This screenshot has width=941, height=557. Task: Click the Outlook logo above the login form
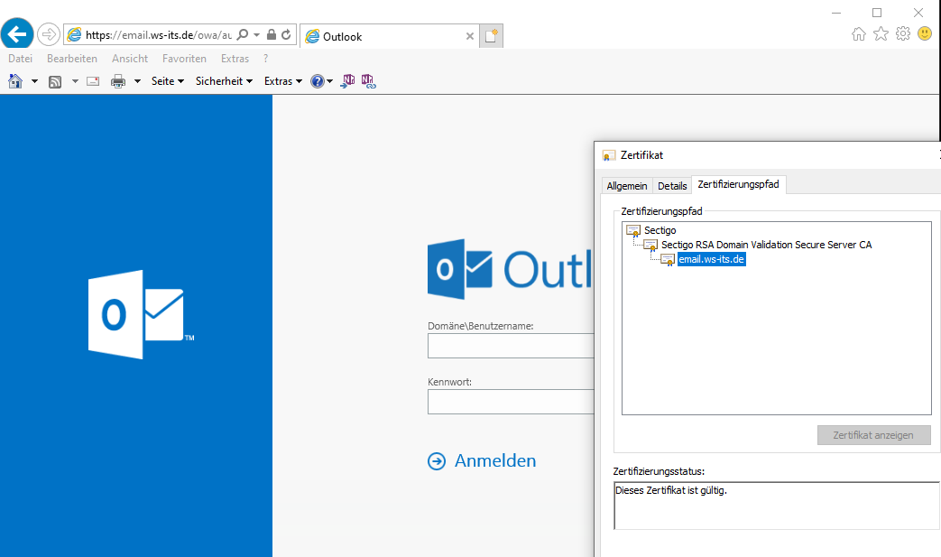(510, 269)
